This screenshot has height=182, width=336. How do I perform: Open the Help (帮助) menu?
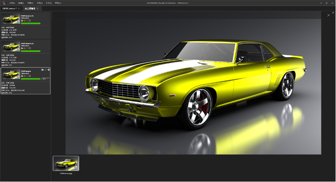(58, 3)
